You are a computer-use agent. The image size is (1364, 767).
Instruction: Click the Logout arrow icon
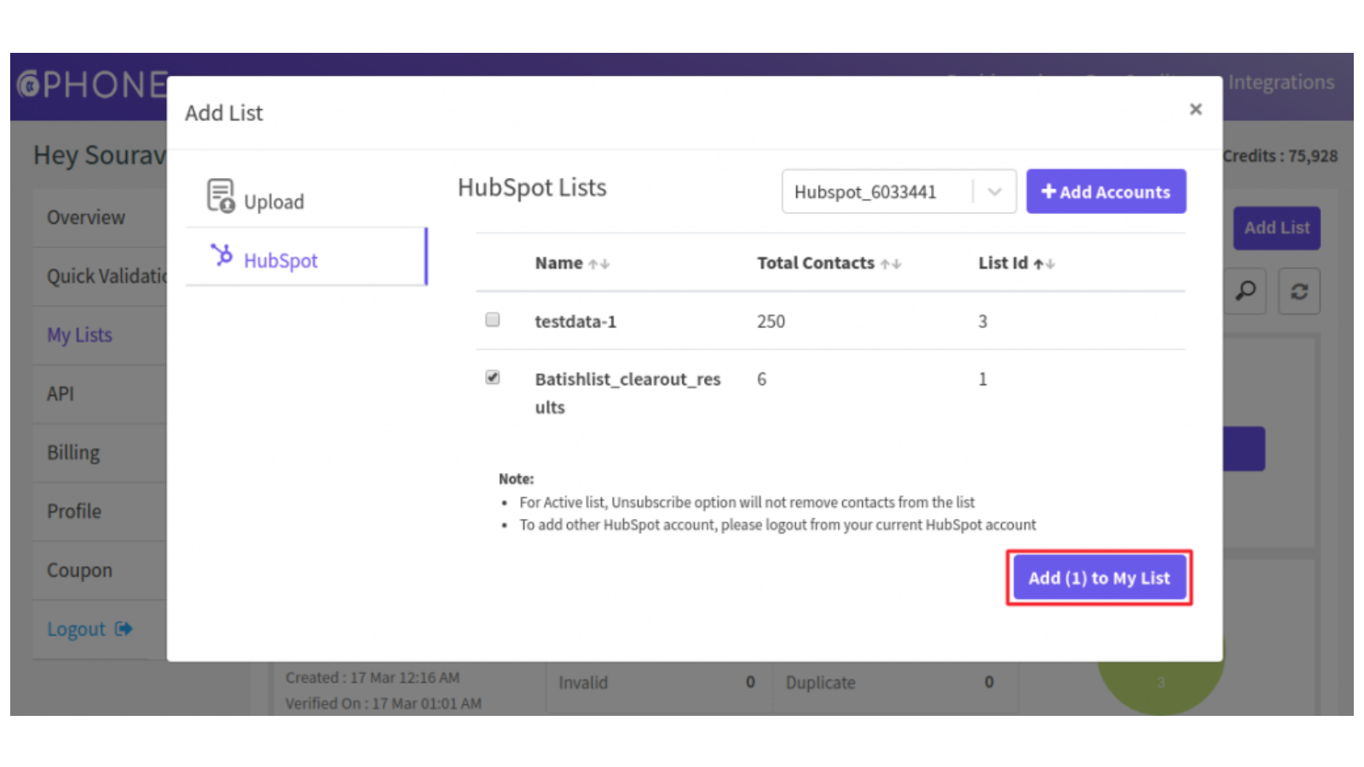(124, 629)
